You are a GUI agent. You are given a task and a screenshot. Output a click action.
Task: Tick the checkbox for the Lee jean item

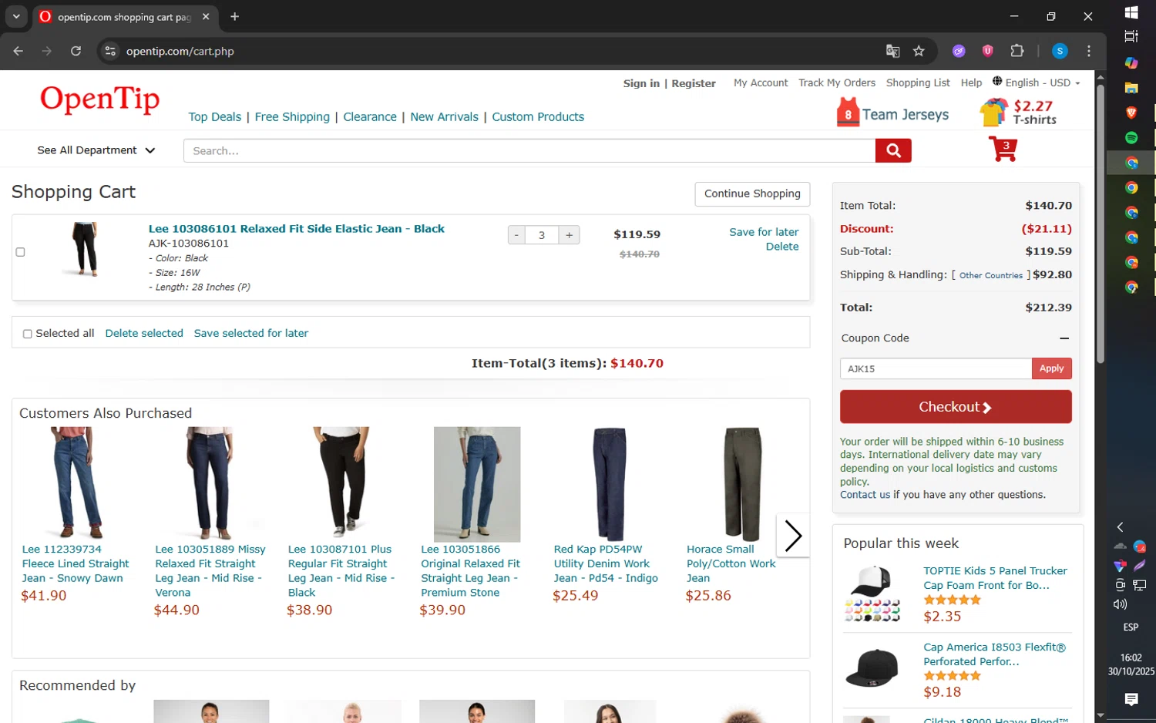tap(21, 252)
